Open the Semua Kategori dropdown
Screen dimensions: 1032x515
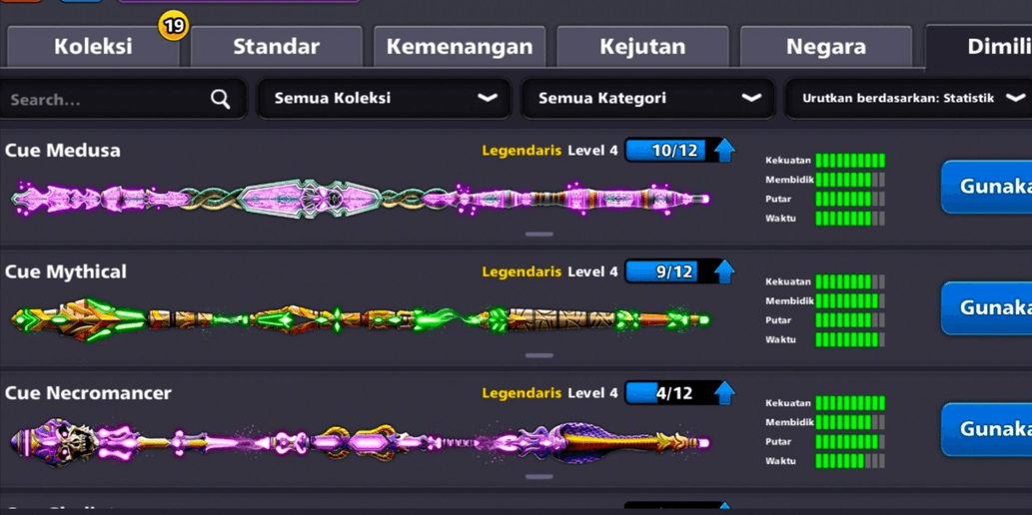(647, 99)
